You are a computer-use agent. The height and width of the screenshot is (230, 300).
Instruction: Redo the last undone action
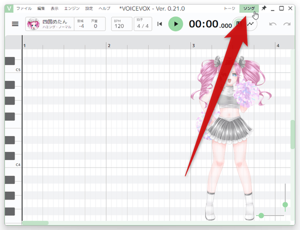pos(287,24)
